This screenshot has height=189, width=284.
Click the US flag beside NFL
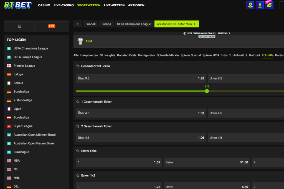click(9, 169)
